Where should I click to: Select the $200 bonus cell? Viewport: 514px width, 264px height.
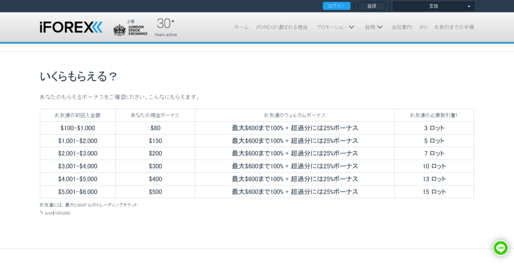(156, 153)
